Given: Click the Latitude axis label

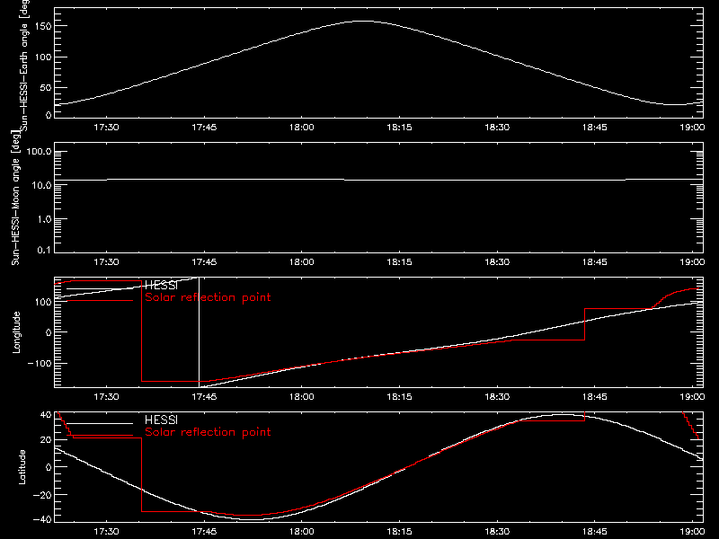Looking at the screenshot, I should (x=22, y=467).
